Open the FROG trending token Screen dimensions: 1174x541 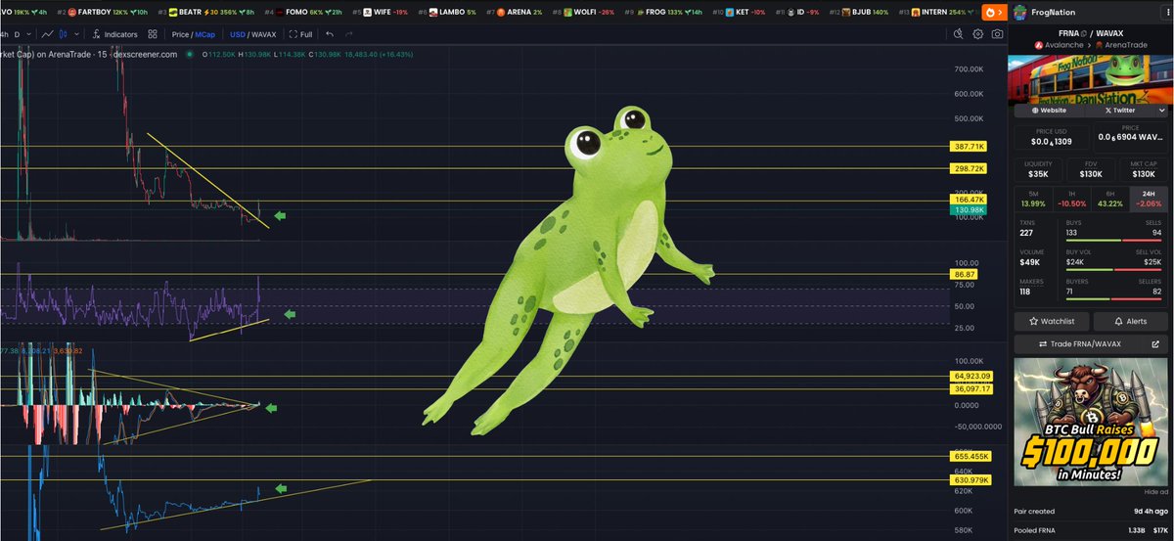pyautogui.click(x=661, y=12)
